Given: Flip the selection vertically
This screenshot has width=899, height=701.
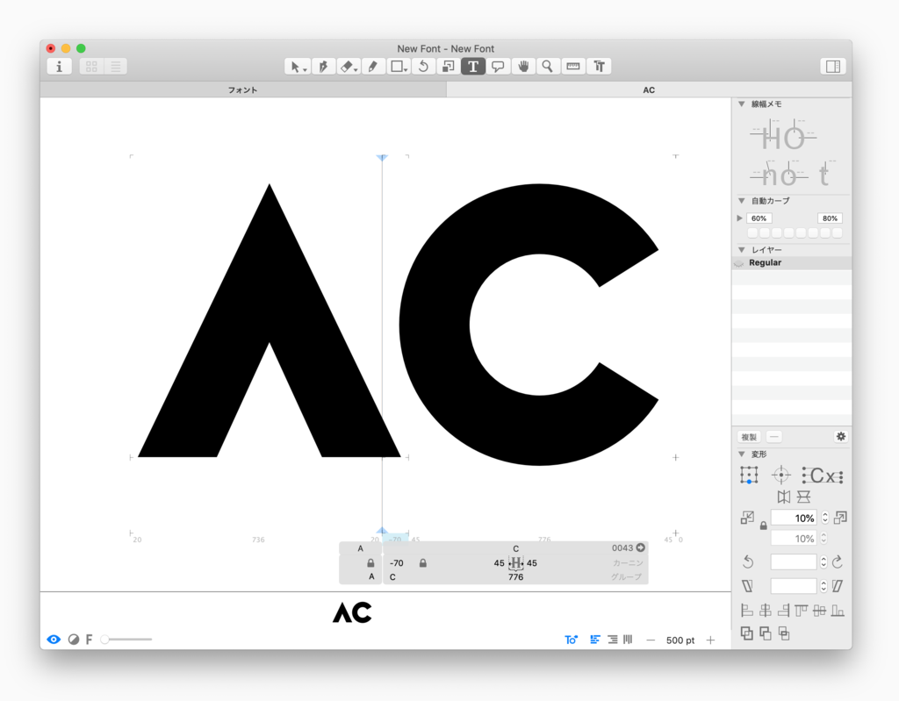Looking at the screenshot, I should [x=804, y=497].
